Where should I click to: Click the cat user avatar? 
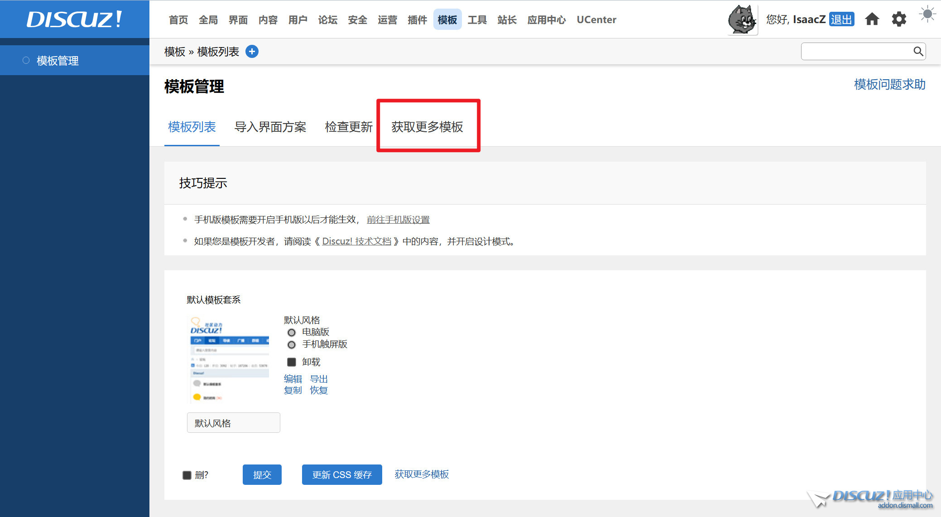tap(742, 19)
